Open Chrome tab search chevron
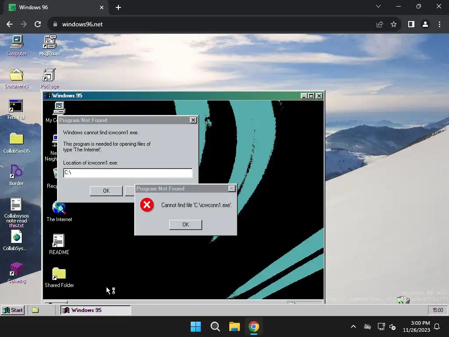449x337 pixels. click(x=378, y=6)
